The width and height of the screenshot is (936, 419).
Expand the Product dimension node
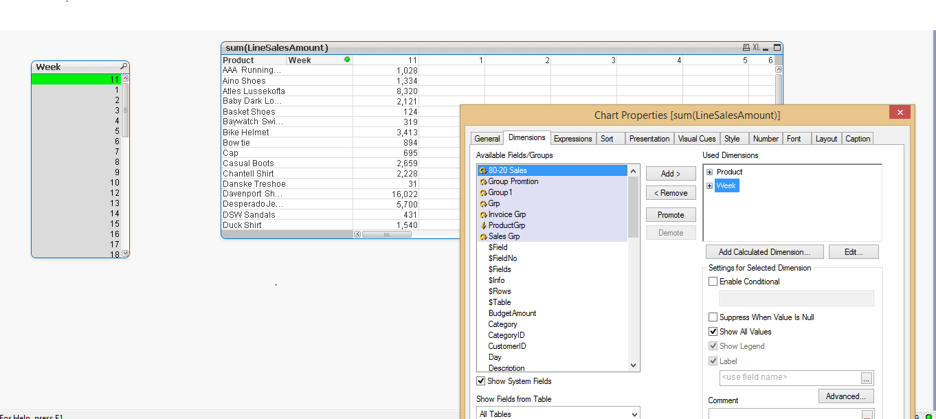[x=710, y=172]
